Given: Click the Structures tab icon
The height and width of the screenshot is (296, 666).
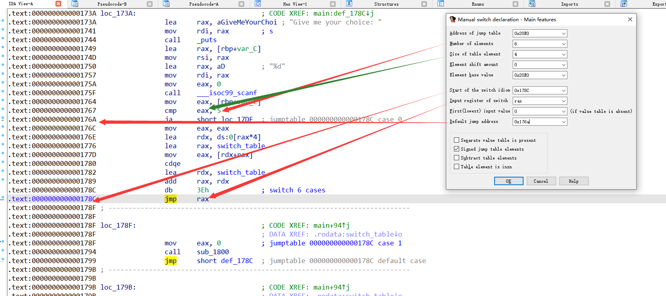Looking at the screenshot, I should pos(349,4).
